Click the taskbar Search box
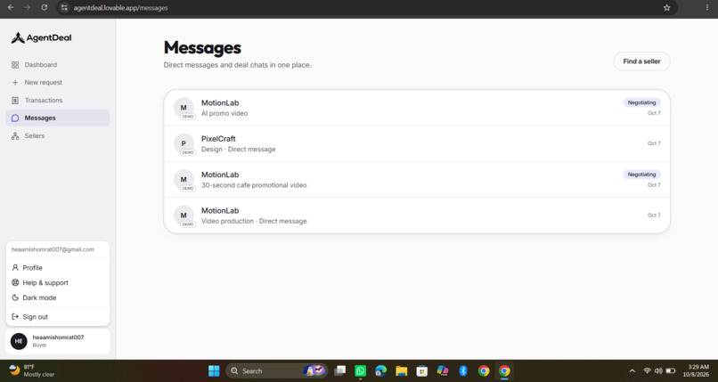 coord(276,370)
